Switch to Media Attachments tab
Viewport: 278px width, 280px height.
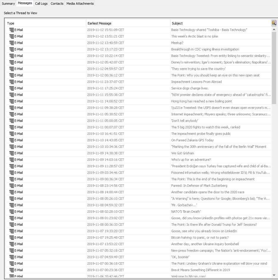tap(80, 4)
